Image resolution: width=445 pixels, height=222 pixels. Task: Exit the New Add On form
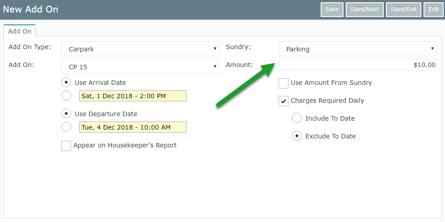(433, 9)
